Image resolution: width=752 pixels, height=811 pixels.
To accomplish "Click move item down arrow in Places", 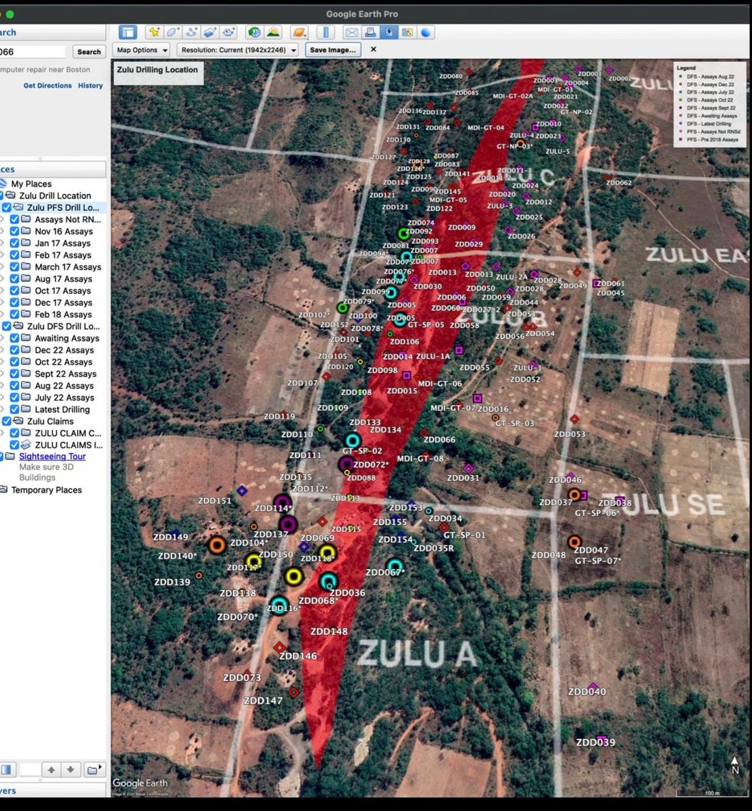I will coord(70,770).
